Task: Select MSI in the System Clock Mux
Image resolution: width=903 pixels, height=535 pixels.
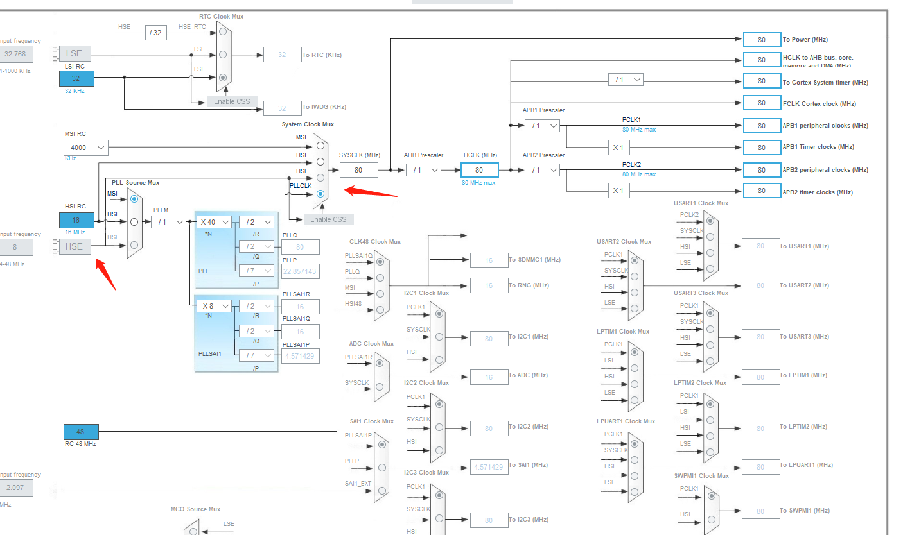Action: [320, 144]
